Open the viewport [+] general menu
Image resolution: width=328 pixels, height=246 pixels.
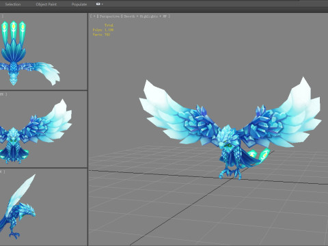(x=94, y=16)
